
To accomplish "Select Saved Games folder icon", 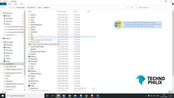I will click(29, 81).
